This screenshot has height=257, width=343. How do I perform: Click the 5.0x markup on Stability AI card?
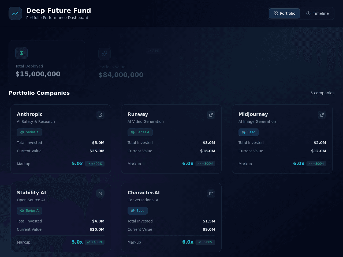pos(77,242)
